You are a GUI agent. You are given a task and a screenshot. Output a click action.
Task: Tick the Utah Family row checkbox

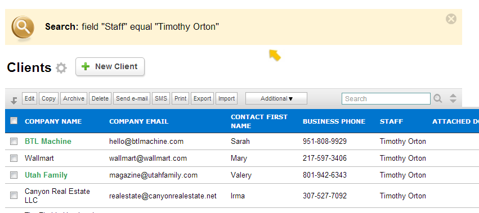tap(14, 175)
